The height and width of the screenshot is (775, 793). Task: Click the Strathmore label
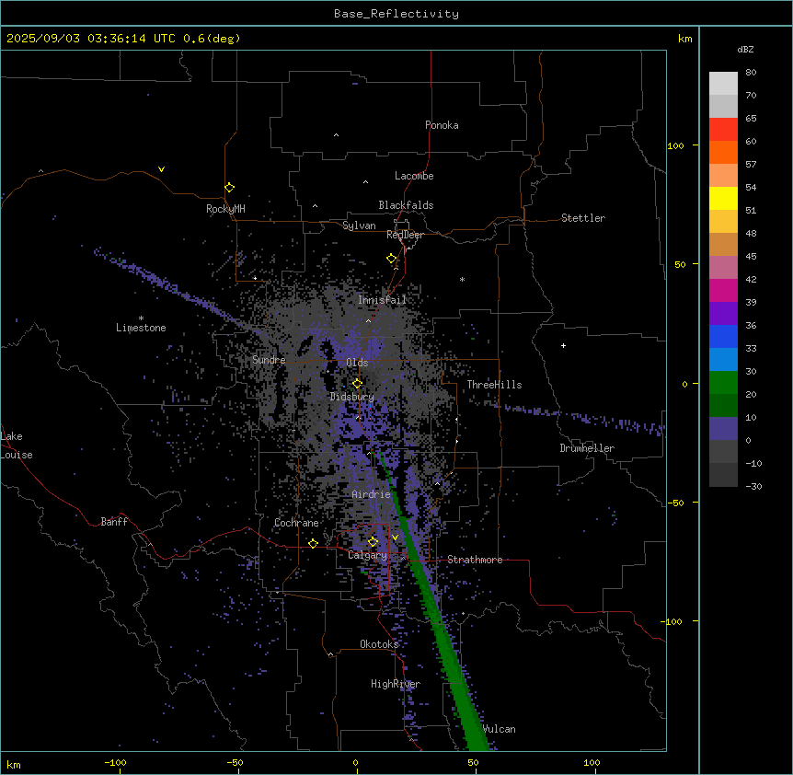(x=475, y=560)
